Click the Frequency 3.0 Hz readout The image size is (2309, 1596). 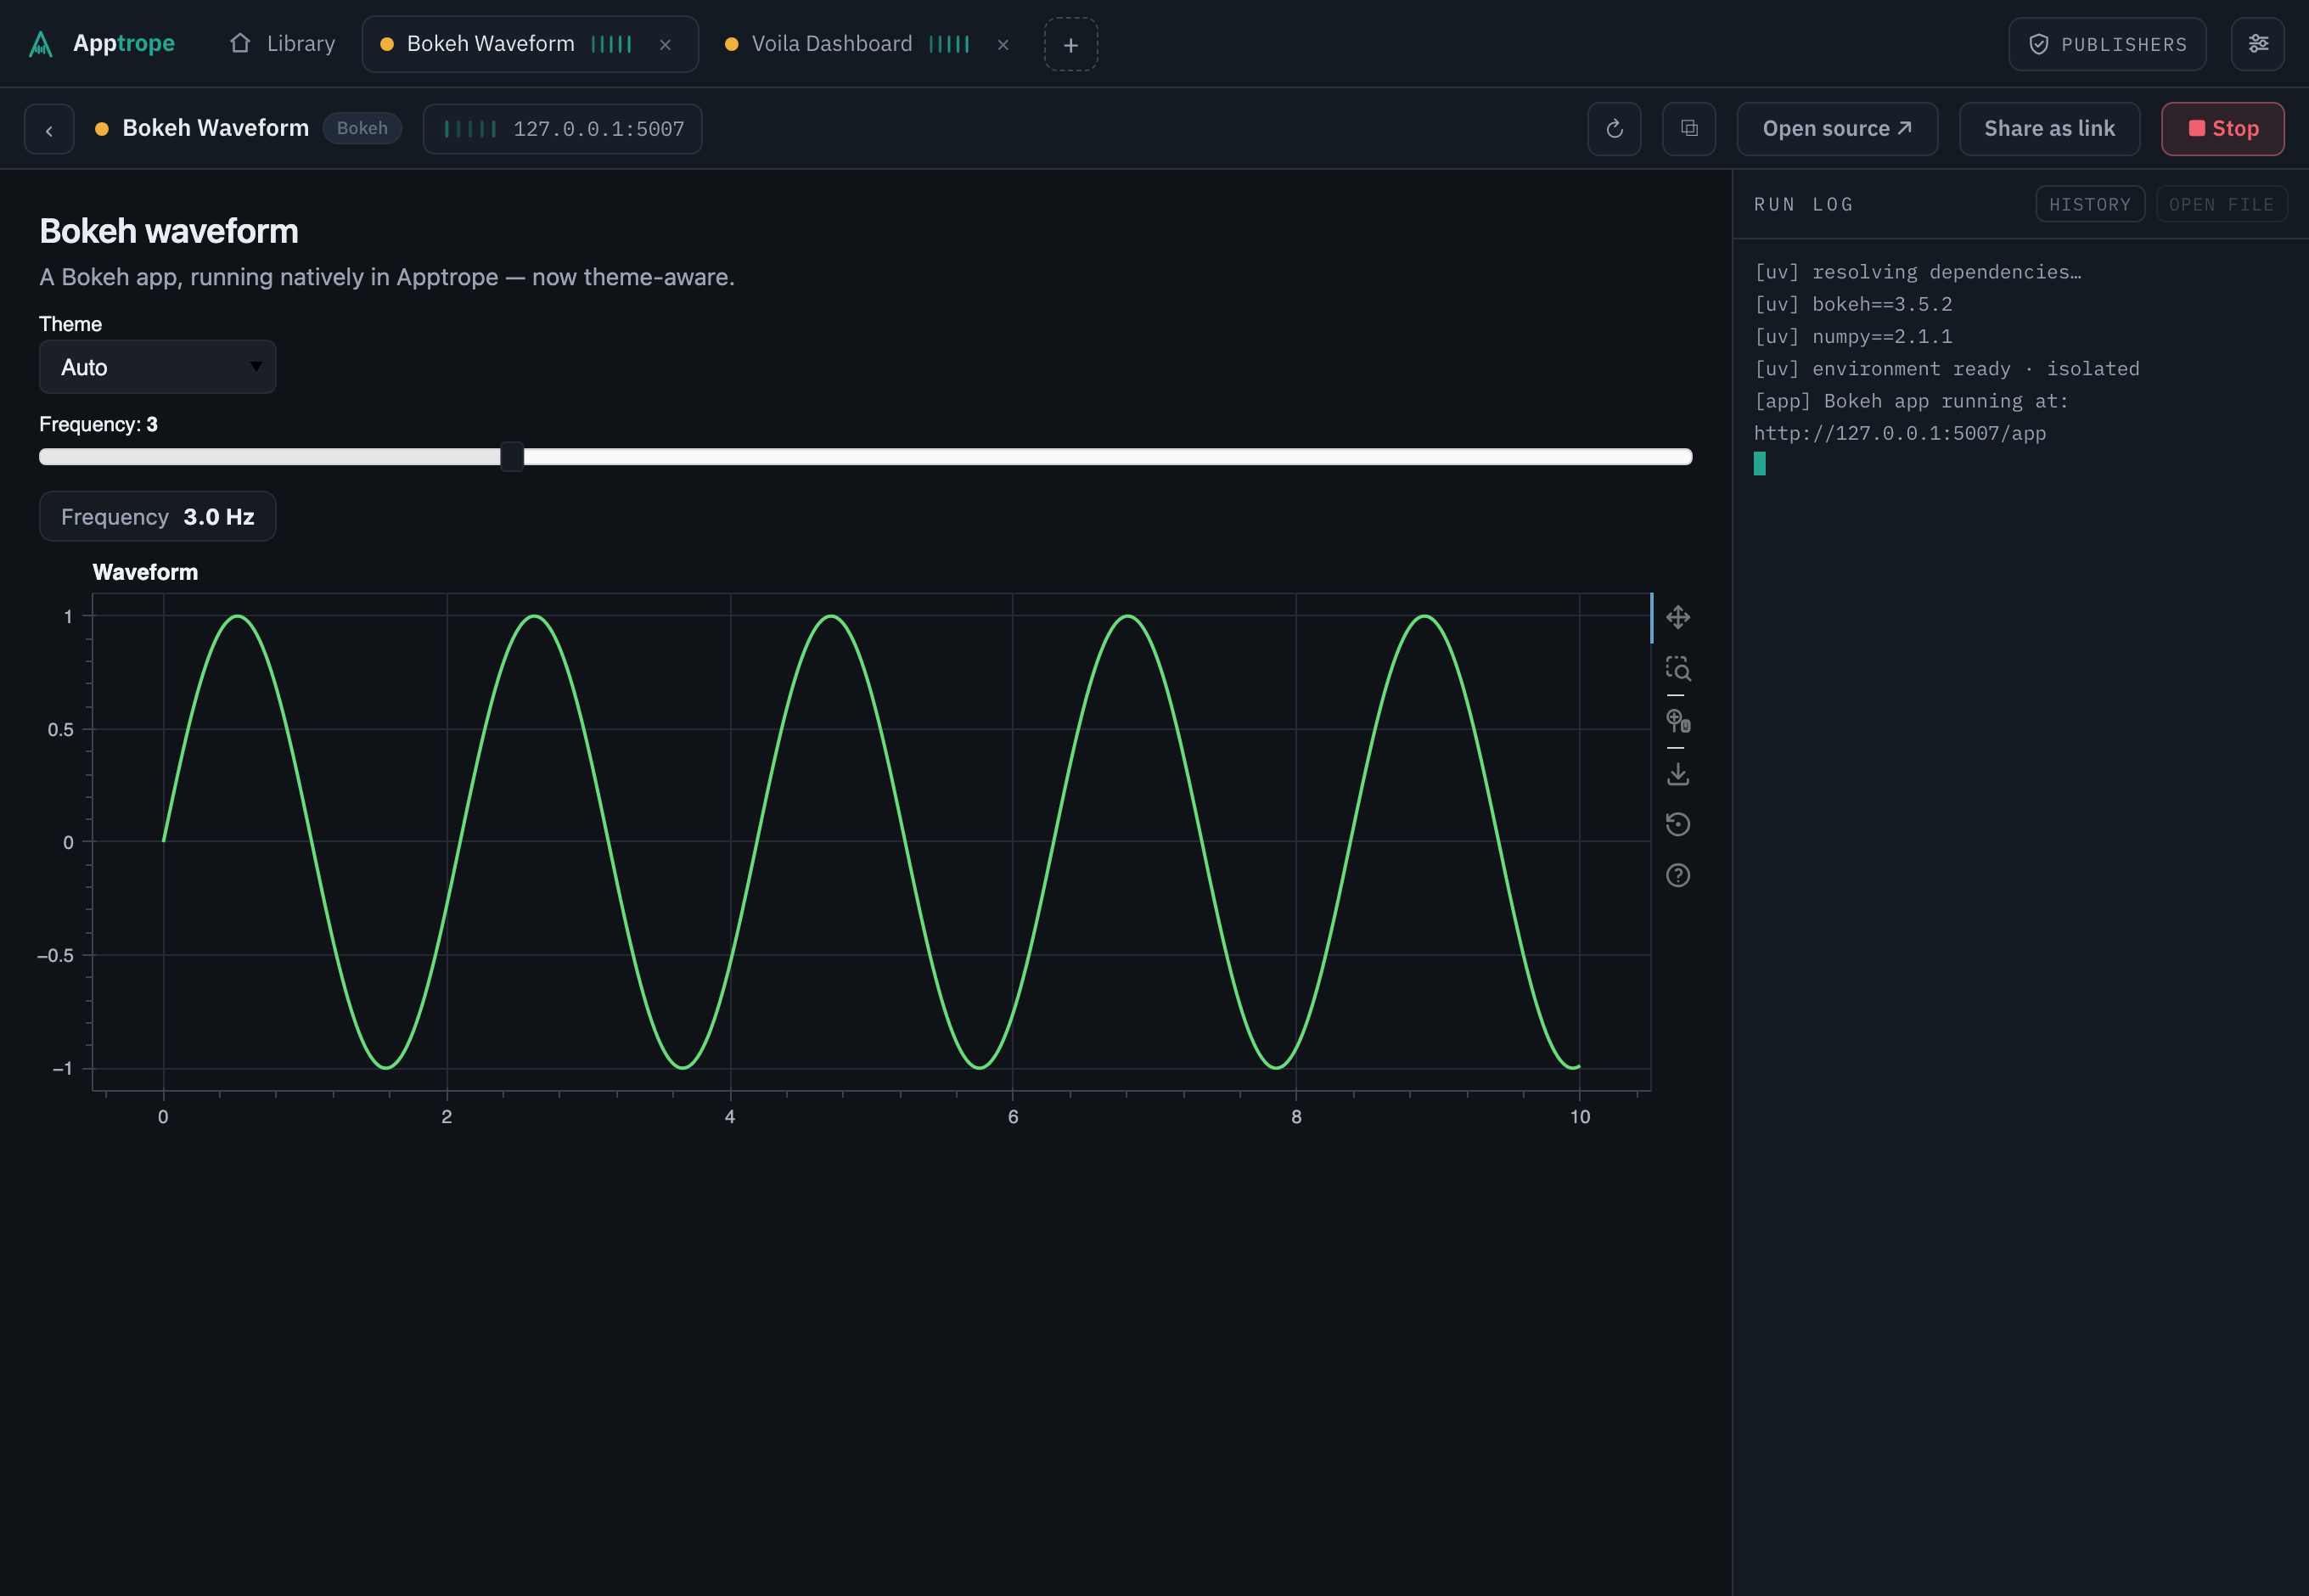click(x=157, y=517)
